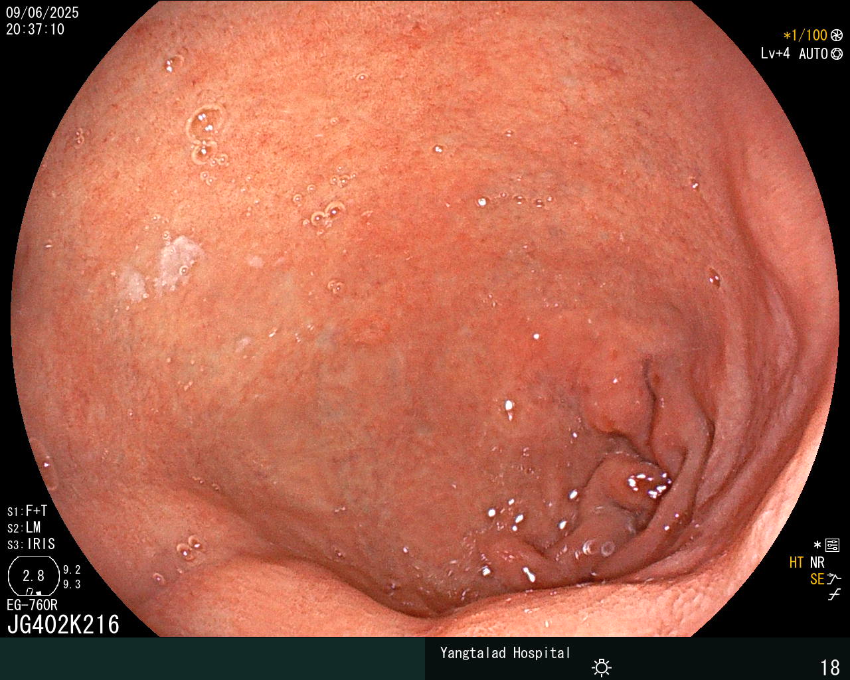Click the endoscopic image of the stomach
Screen dimensions: 850x680
pyautogui.click(x=425, y=319)
